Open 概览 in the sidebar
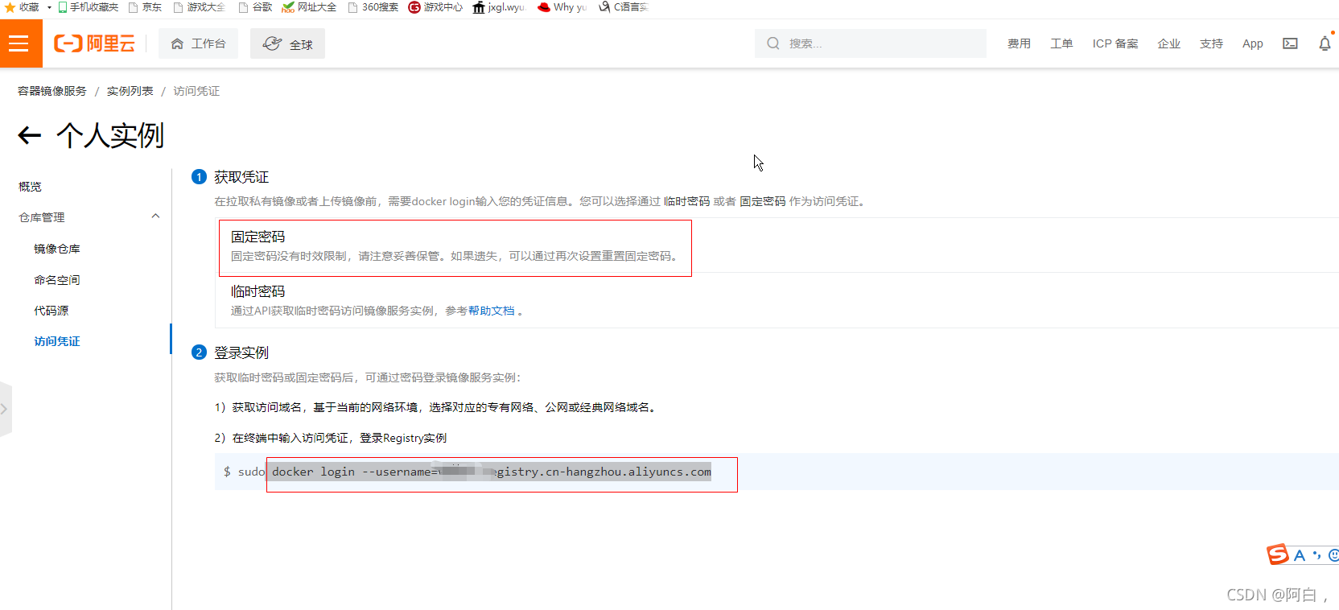 click(x=30, y=187)
